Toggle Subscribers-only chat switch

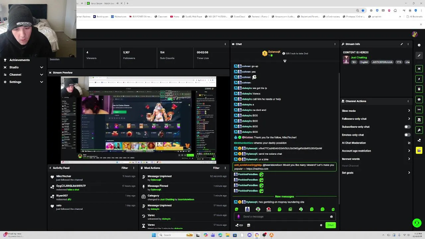tap(407, 127)
